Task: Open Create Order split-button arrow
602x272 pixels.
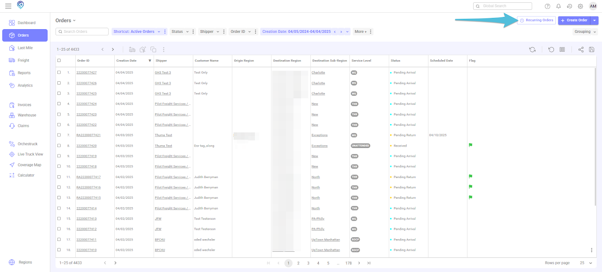Action: [x=594, y=20]
